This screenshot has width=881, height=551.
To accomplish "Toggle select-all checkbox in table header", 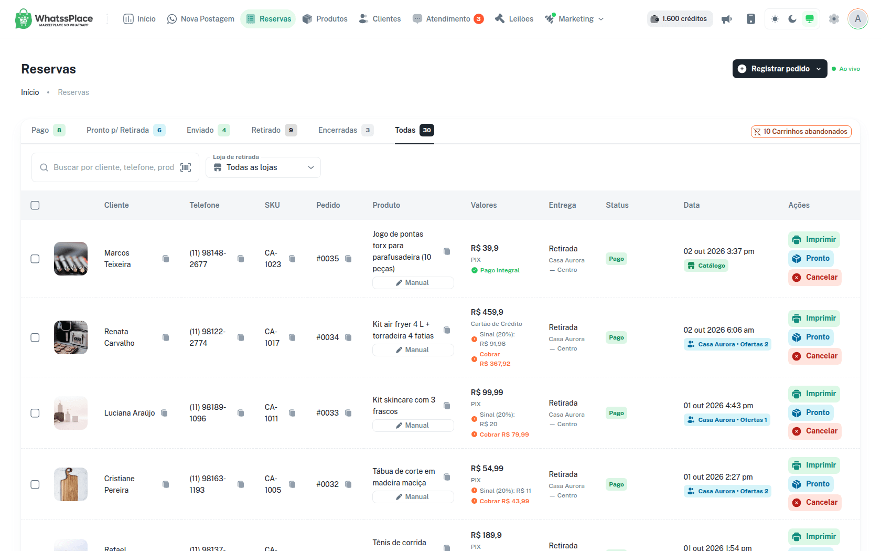I will (35, 205).
